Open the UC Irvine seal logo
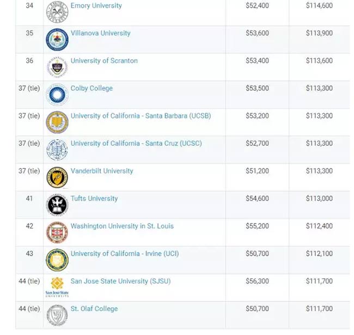This screenshot has height=335, width=354. click(57, 260)
